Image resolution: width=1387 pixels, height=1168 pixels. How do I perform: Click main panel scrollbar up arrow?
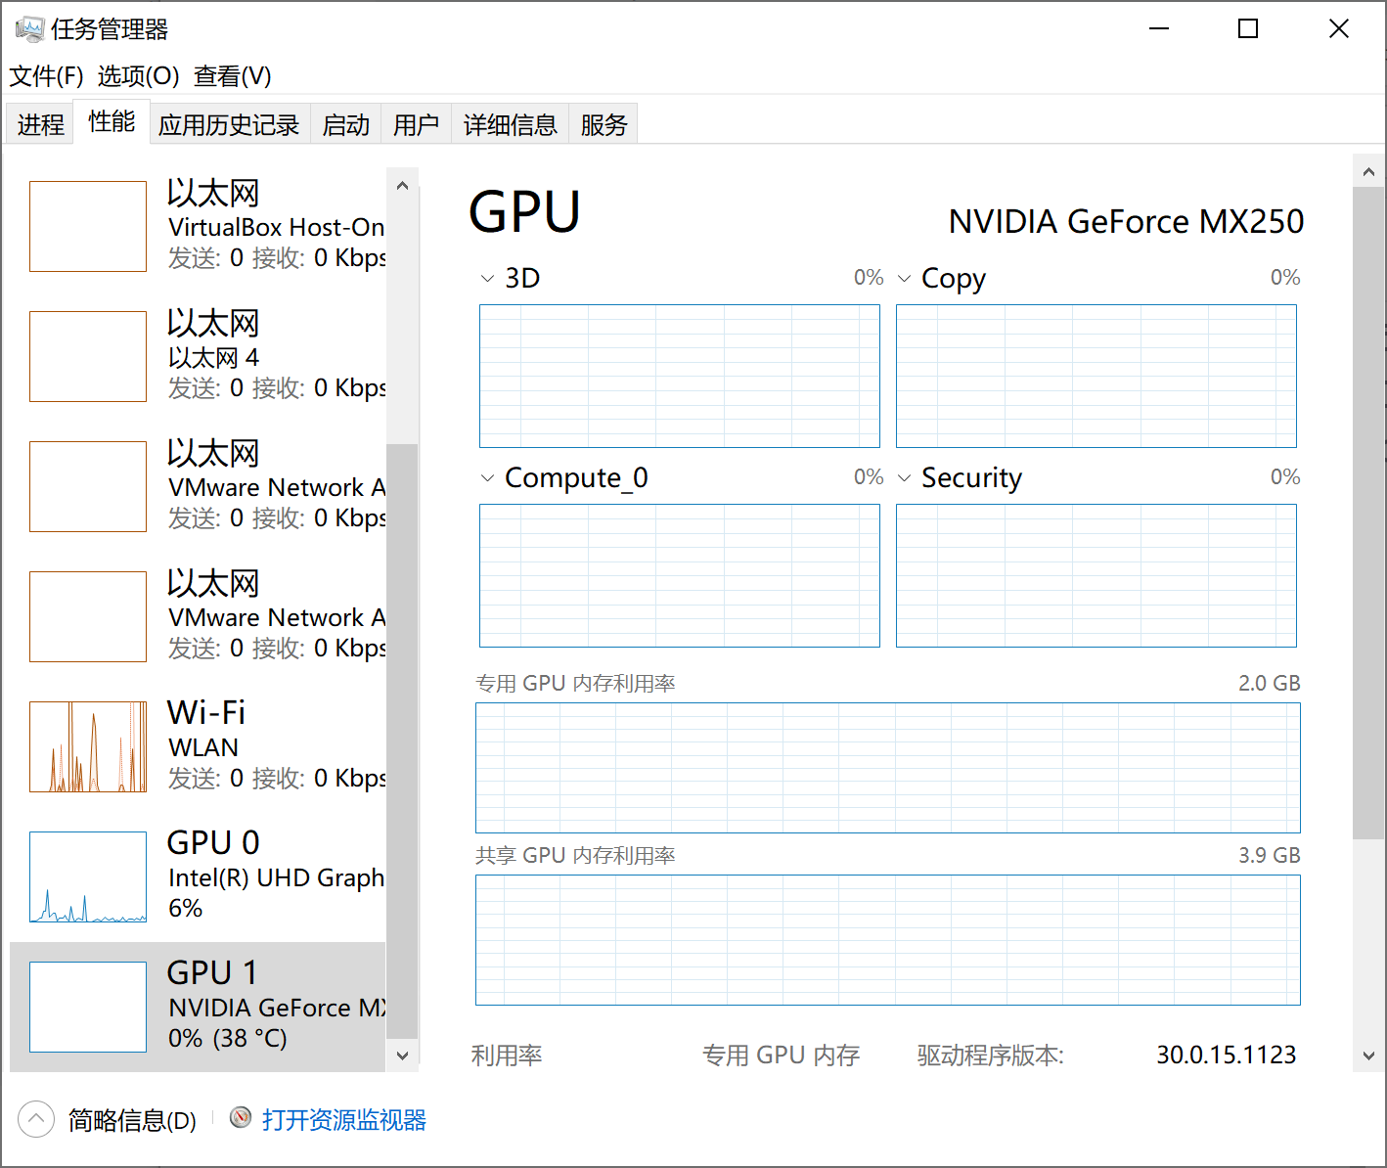tap(1368, 172)
